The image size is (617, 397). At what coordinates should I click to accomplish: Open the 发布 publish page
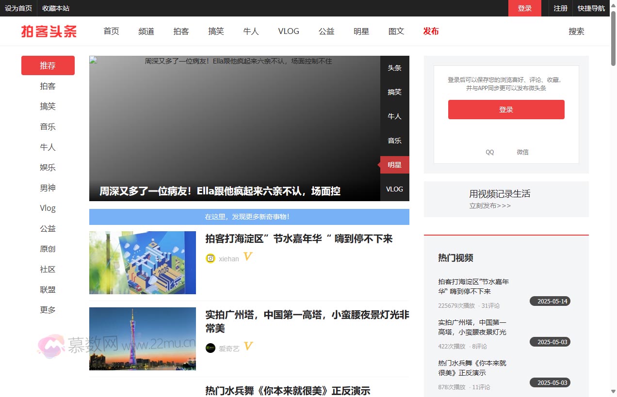(431, 31)
